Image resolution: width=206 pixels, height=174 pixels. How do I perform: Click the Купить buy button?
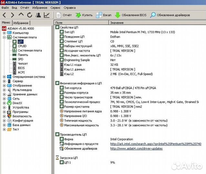click(84, 15)
